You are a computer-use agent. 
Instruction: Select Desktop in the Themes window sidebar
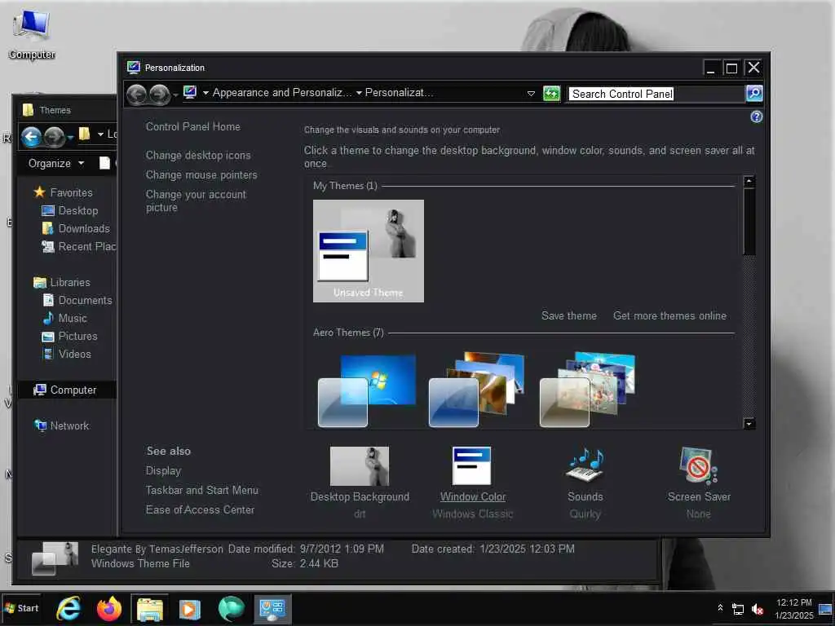70,211
